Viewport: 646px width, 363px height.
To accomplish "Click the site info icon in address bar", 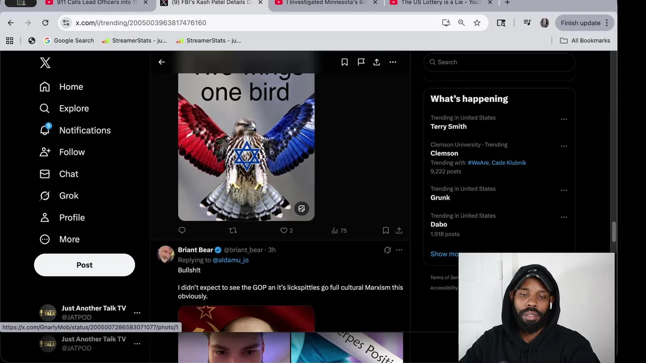I will [x=66, y=23].
